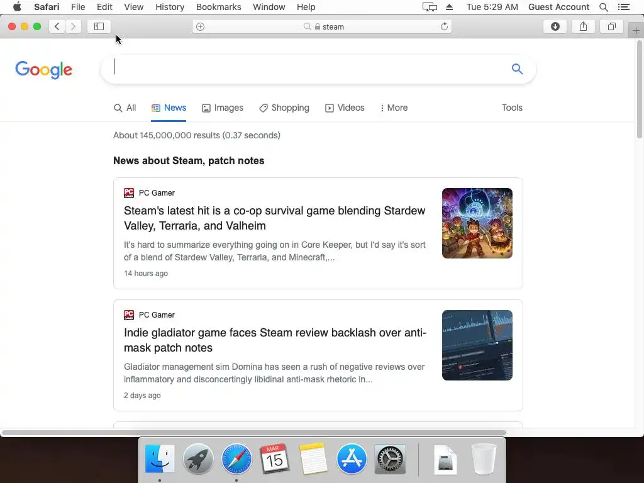Open Launchpad rocket in the Dock
The height and width of the screenshot is (483, 644).
pyautogui.click(x=198, y=458)
